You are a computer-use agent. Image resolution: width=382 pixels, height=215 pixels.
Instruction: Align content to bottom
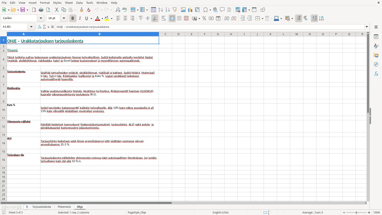pyautogui.click(x=155, y=18)
